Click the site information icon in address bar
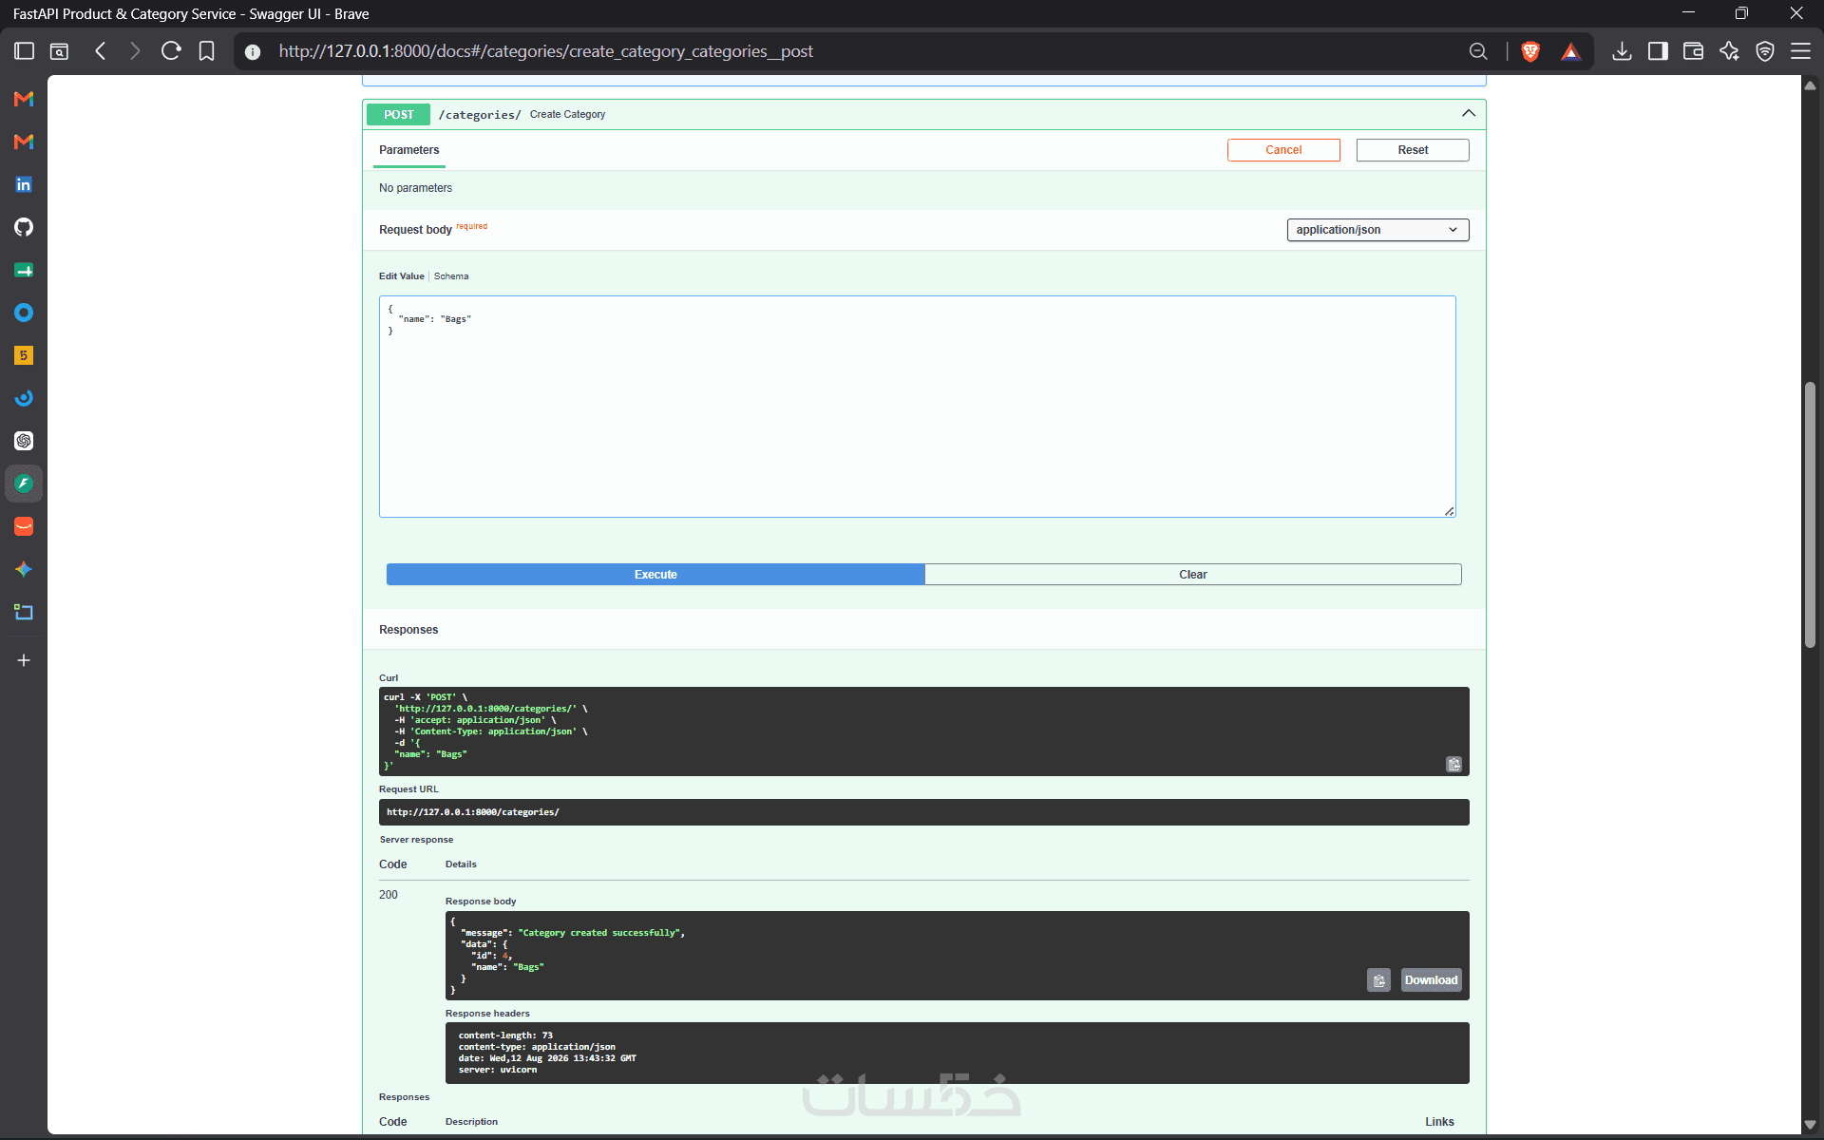Viewport: 1824px width, 1140px height. pyautogui.click(x=253, y=51)
